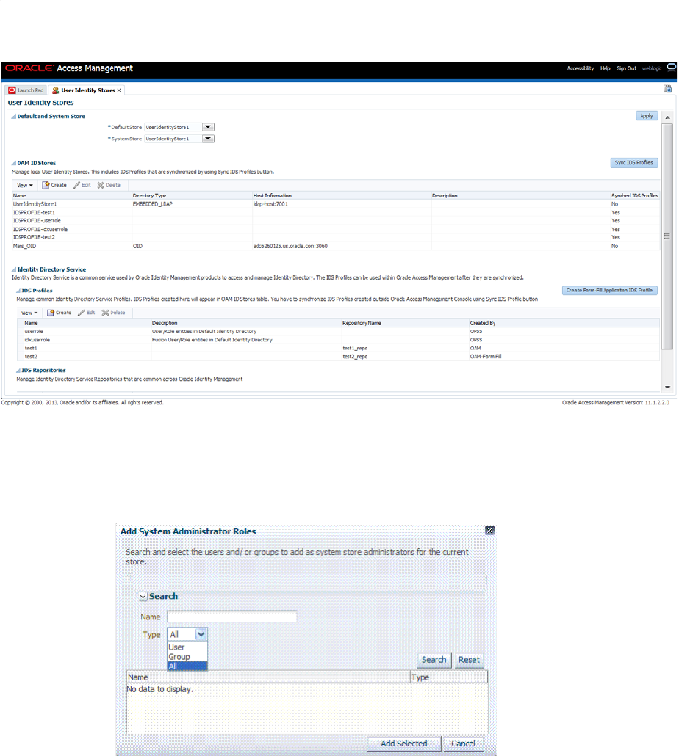Select All in Type dropdown list
The width and height of the screenshot is (679, 756).
[187, 666]
